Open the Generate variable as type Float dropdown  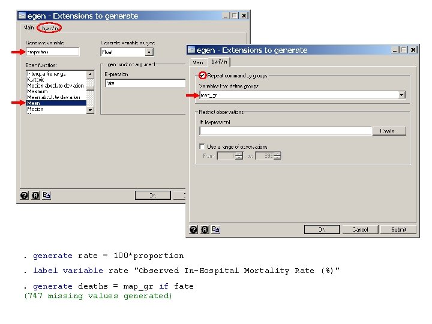click(149, 52)
